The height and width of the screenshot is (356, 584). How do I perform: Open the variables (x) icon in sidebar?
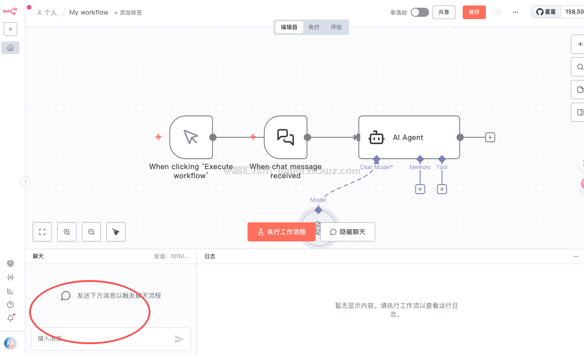[10, 277]
